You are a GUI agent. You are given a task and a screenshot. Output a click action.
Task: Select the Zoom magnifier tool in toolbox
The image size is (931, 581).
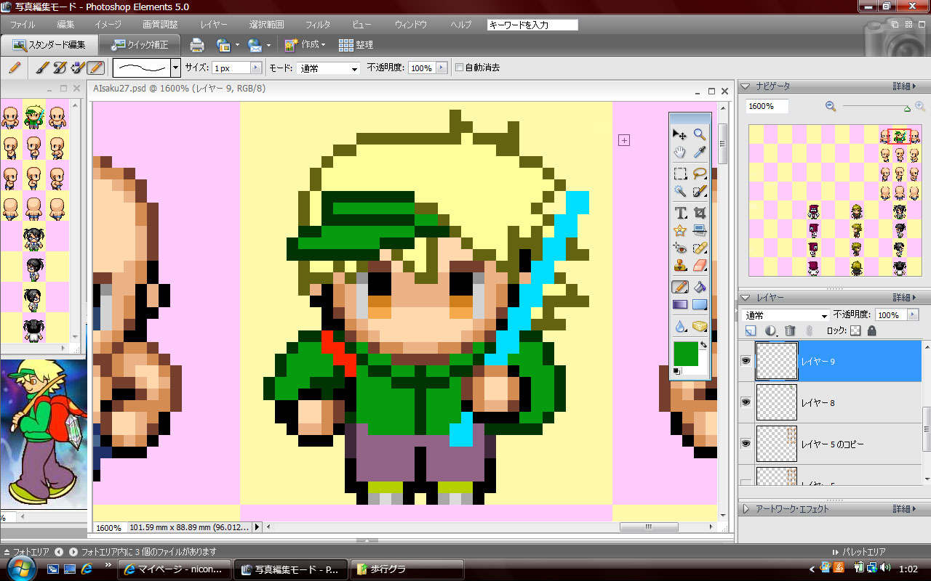pyautogui.click(x=700, y=134)
